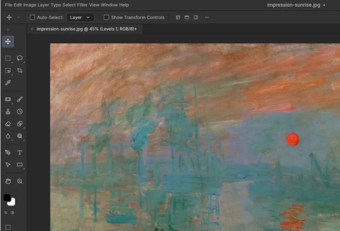Open the Layer menu
Screen dimensions: 340x231
point(43,5)
